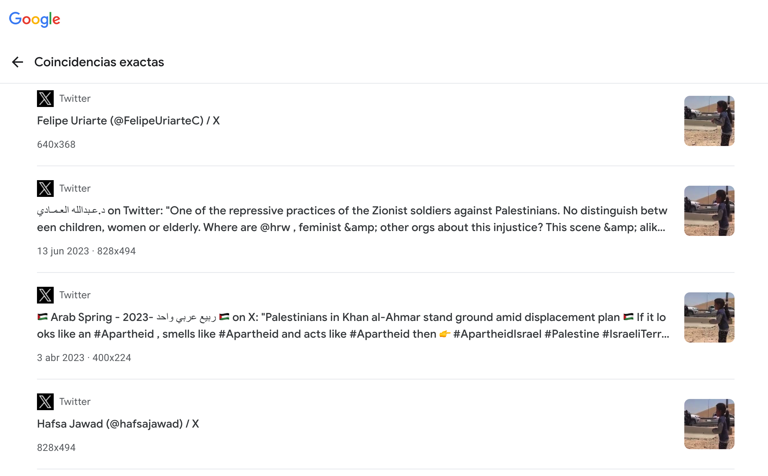Click Twitter label above Arab Spring result

(75, 295)
